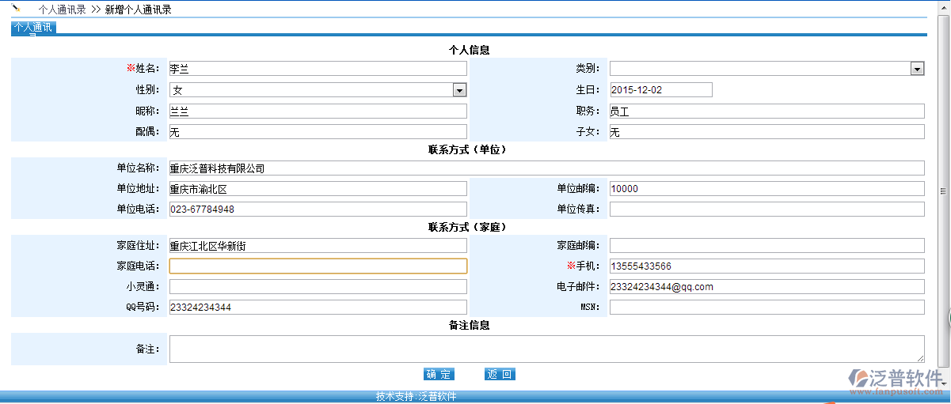Click the empty 单位传真 field

click(x=766, y=210)
